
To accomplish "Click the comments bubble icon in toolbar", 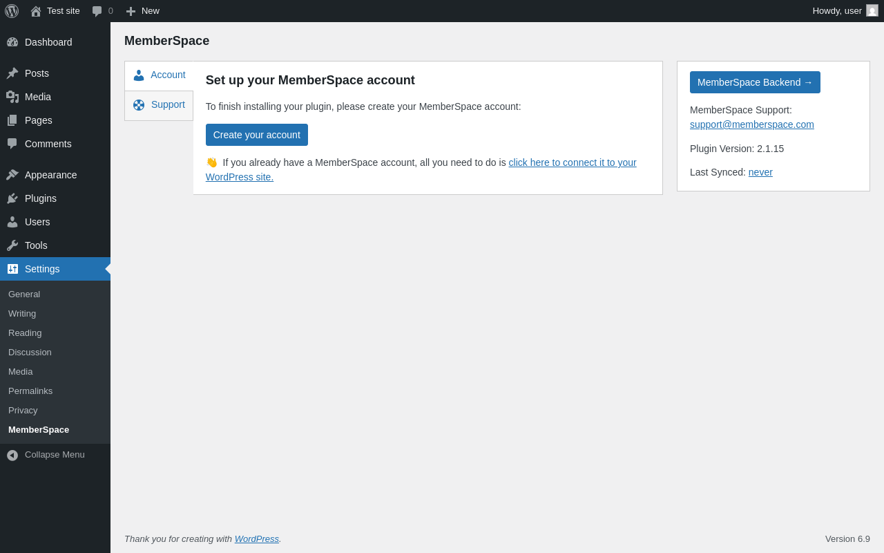I will pyautogui.click(x=97, y=11).
